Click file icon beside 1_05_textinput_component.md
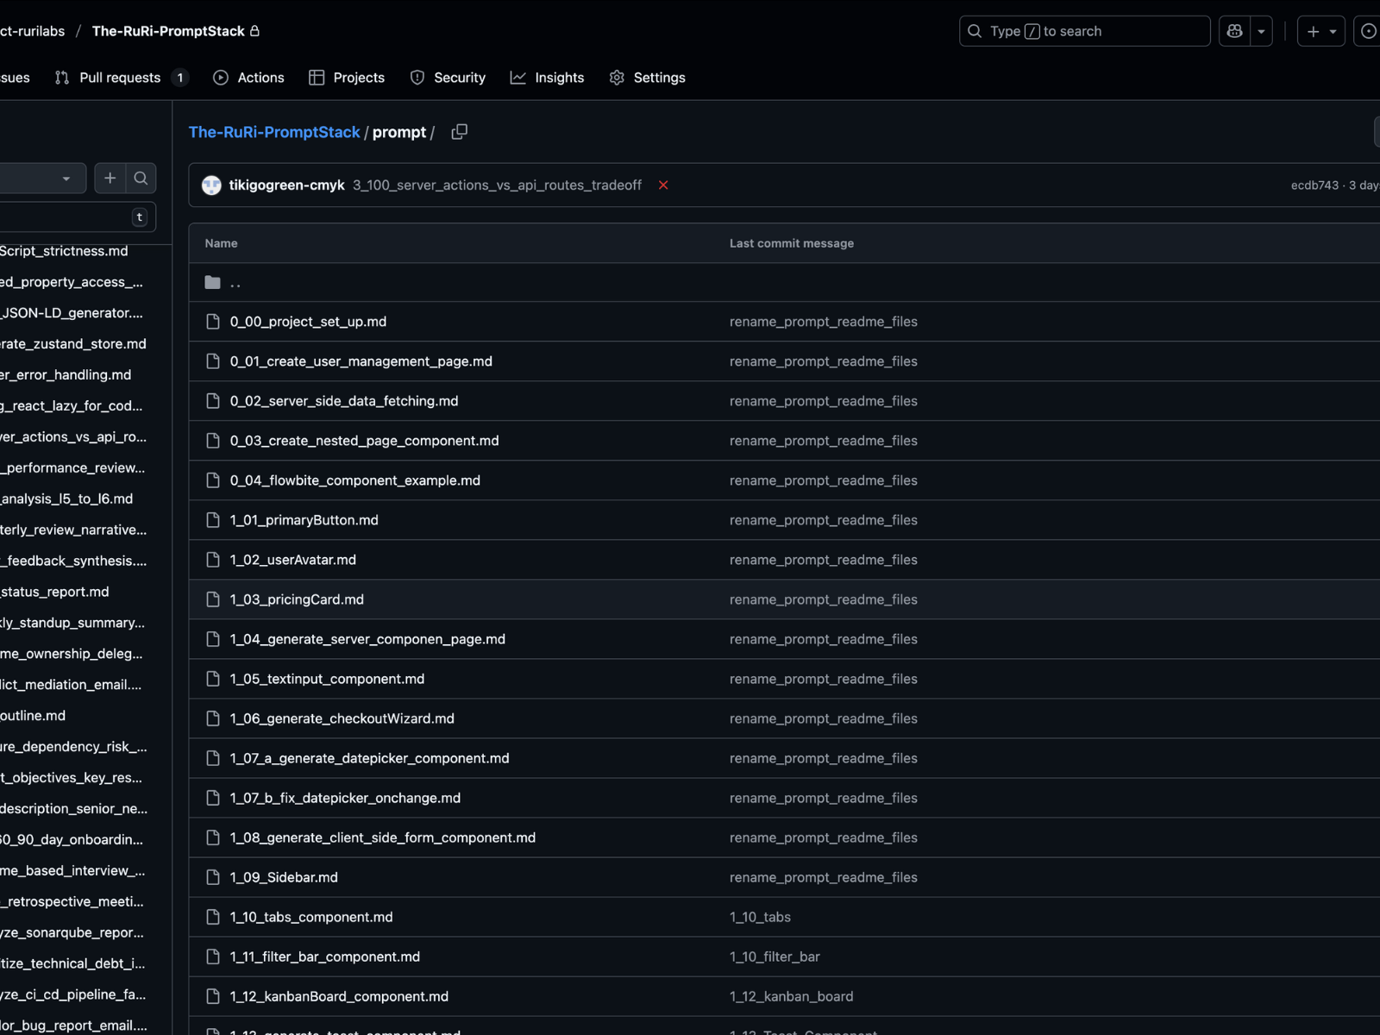 point(213,679)
